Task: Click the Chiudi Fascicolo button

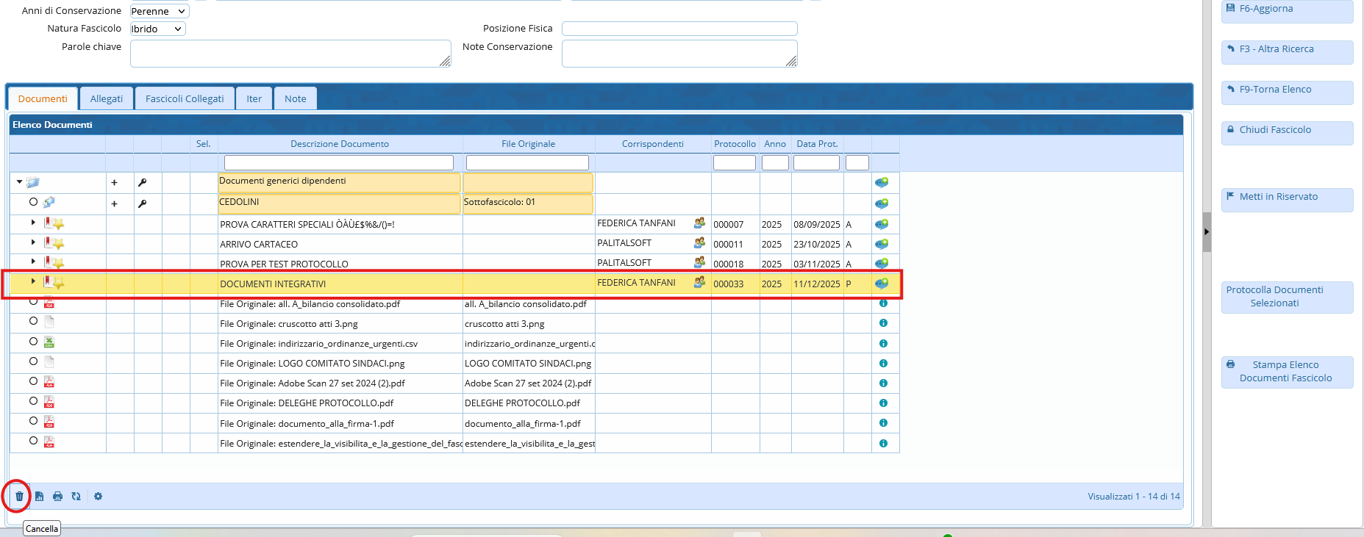Action: [1286, 131]
